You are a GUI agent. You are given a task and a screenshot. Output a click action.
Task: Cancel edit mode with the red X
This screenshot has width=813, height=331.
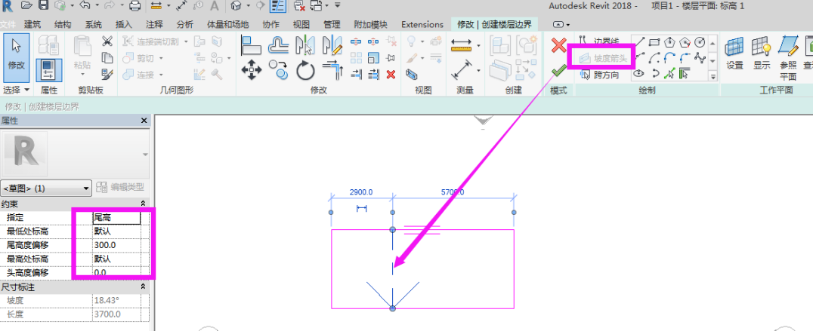coord(558,48)
